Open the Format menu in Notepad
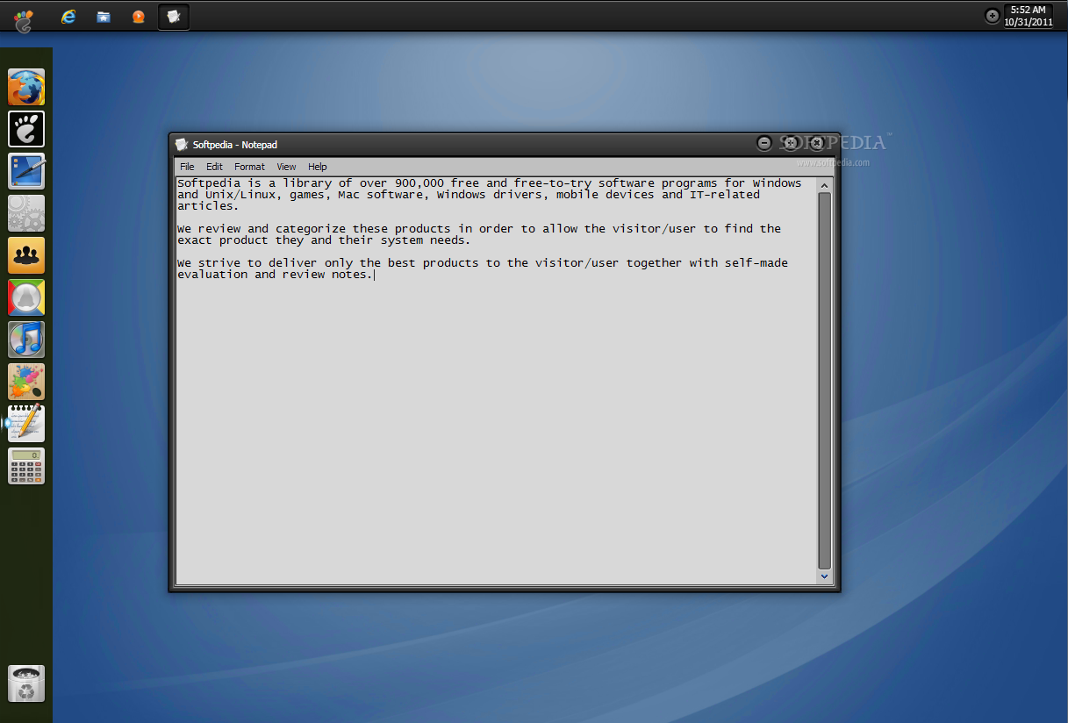The height and width of the screenshot is (723, 1068). point(249,167)
